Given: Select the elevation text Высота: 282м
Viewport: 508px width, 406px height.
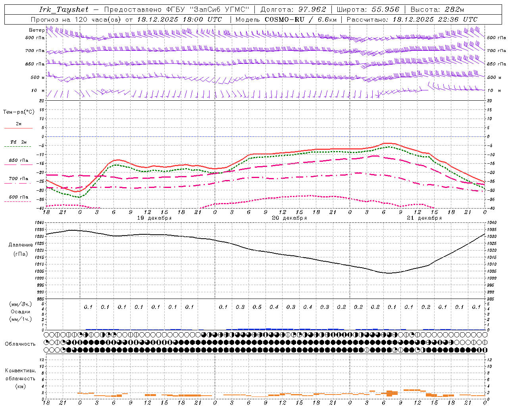Looking at the screenshot, I should click(x=437, y=10).
